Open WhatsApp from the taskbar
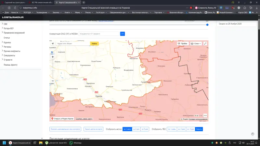Viewport: 260px width, 146px height. click(x=76, y=143)
